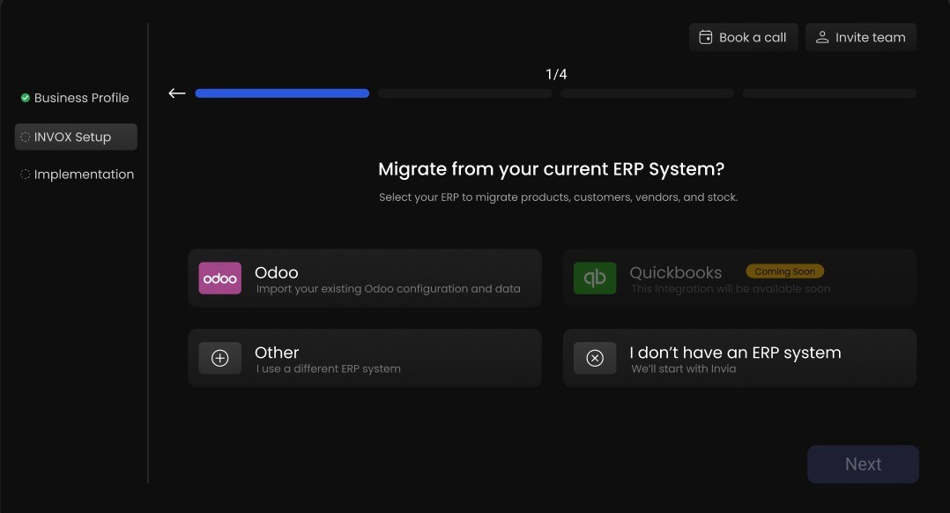Choose Odoo as your ERP system
This screenshot has width=950, height=513.
point(365,278)
